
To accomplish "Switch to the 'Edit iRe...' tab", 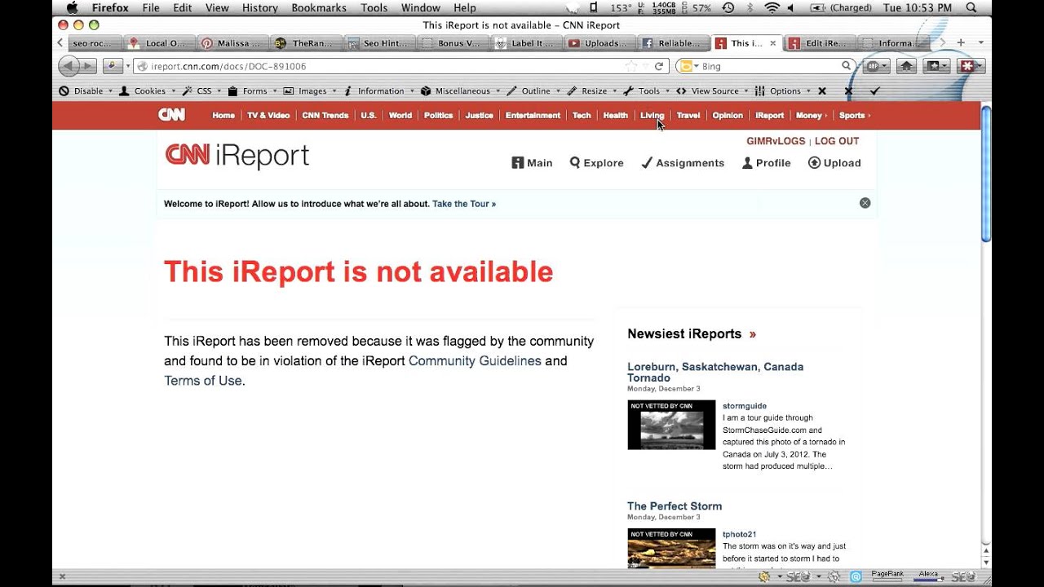I will click(x=818, y=43).
